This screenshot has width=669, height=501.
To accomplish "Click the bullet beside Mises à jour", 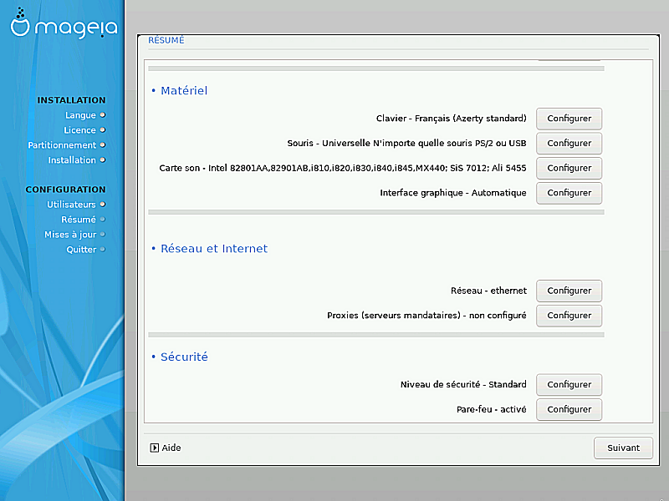I will (x=103, y=235).
